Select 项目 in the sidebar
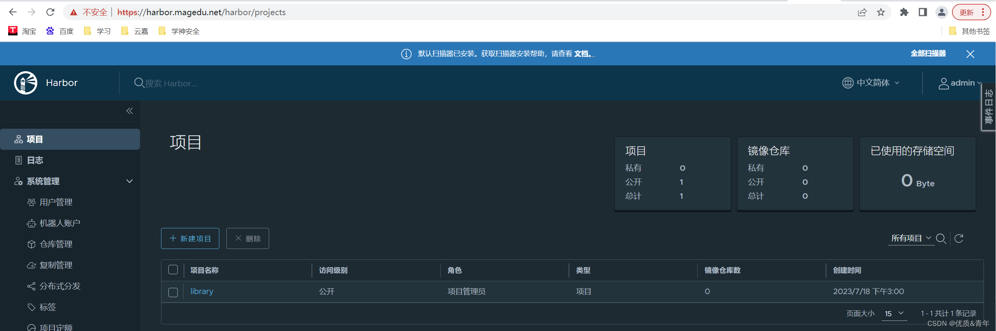Viewport: 996px width, 331px height. (x=70, y=139)
